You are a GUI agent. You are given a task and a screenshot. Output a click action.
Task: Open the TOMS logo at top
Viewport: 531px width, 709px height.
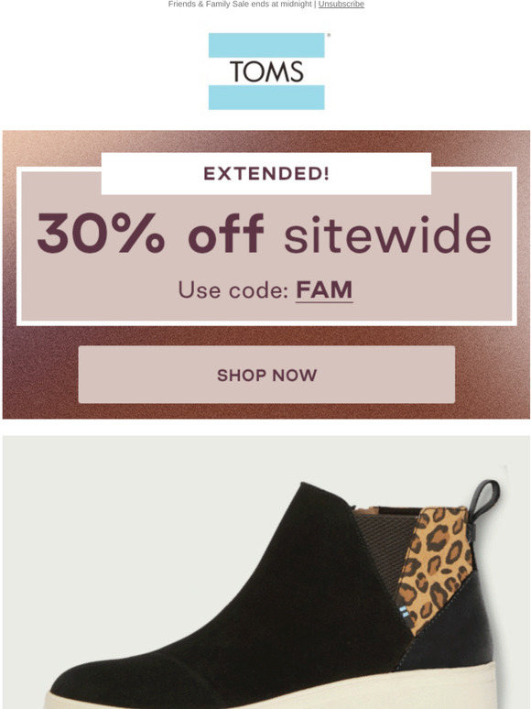(266, 71)
